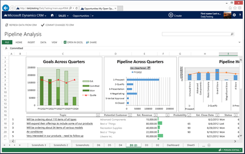Jump to last sheet navigation arrow
Image resolution: width=245 pixels, height=154 pixels.
(x=20, y=145)
